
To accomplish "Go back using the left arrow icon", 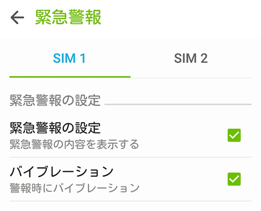I will pos(17,17).
